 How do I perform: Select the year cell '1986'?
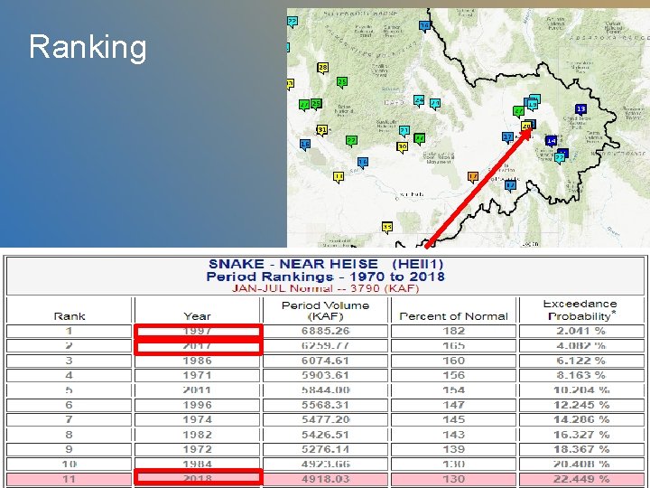pos(198,361)
